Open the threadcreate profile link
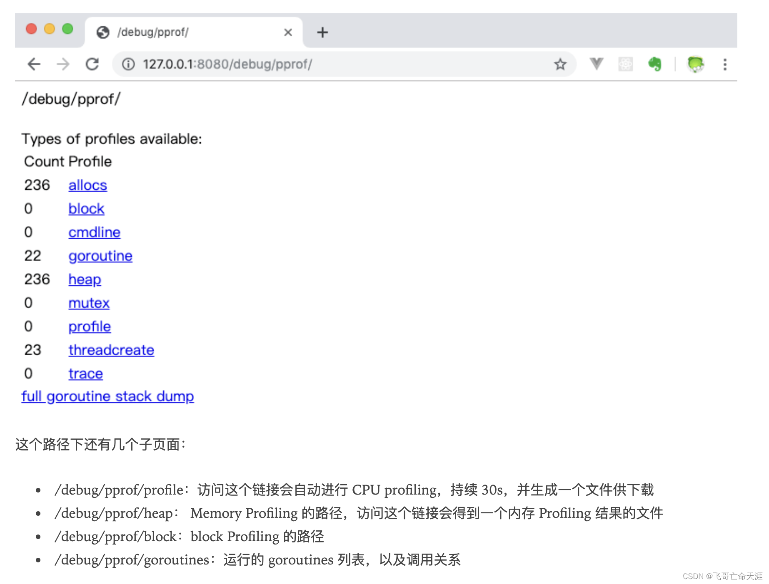769x584 pixels. click(x=111, y=350)
